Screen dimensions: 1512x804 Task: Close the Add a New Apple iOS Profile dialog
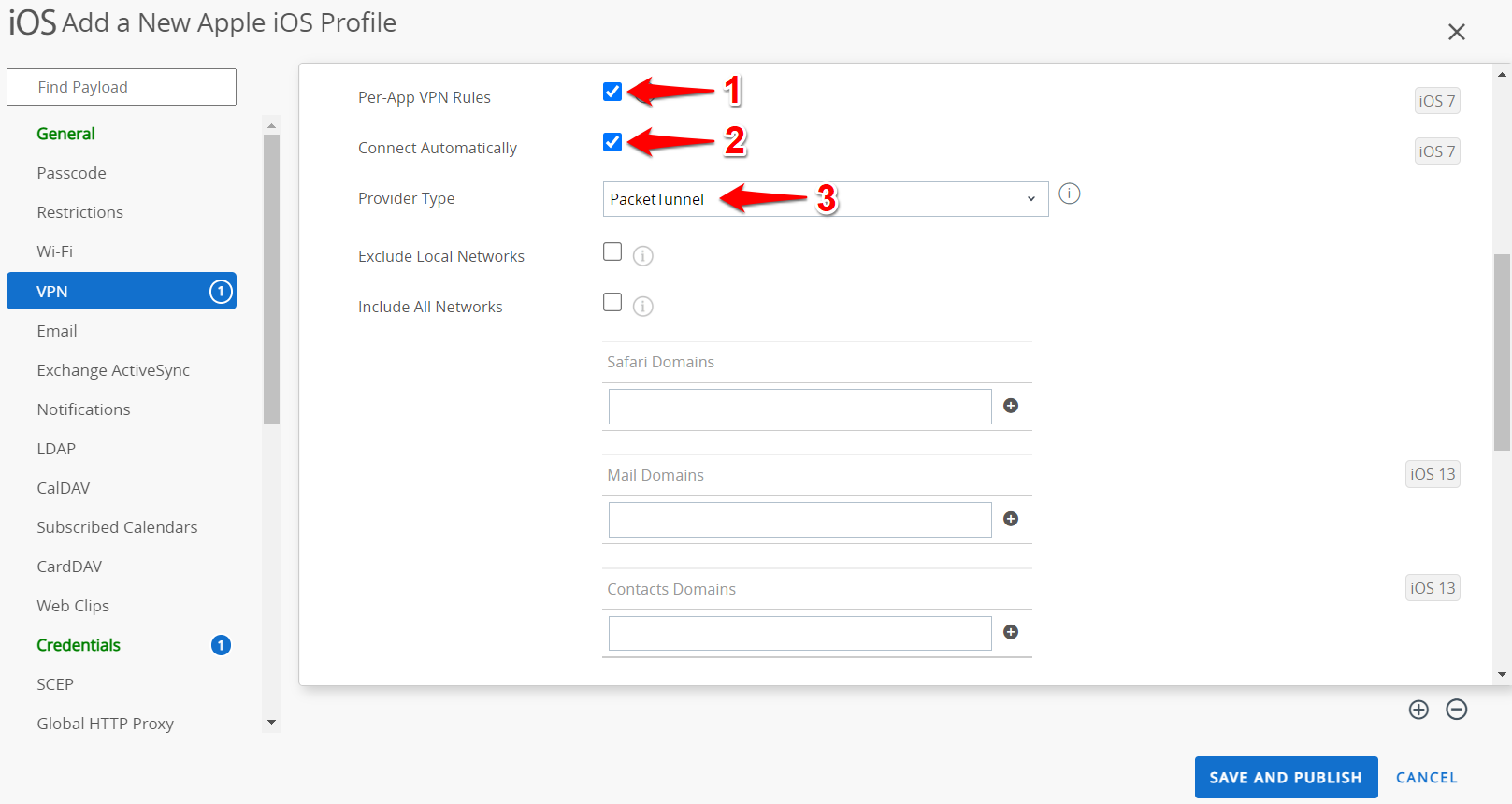coord(1457,33)
